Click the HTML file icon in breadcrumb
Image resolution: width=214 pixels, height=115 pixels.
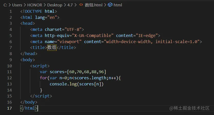tap(81, 5)
